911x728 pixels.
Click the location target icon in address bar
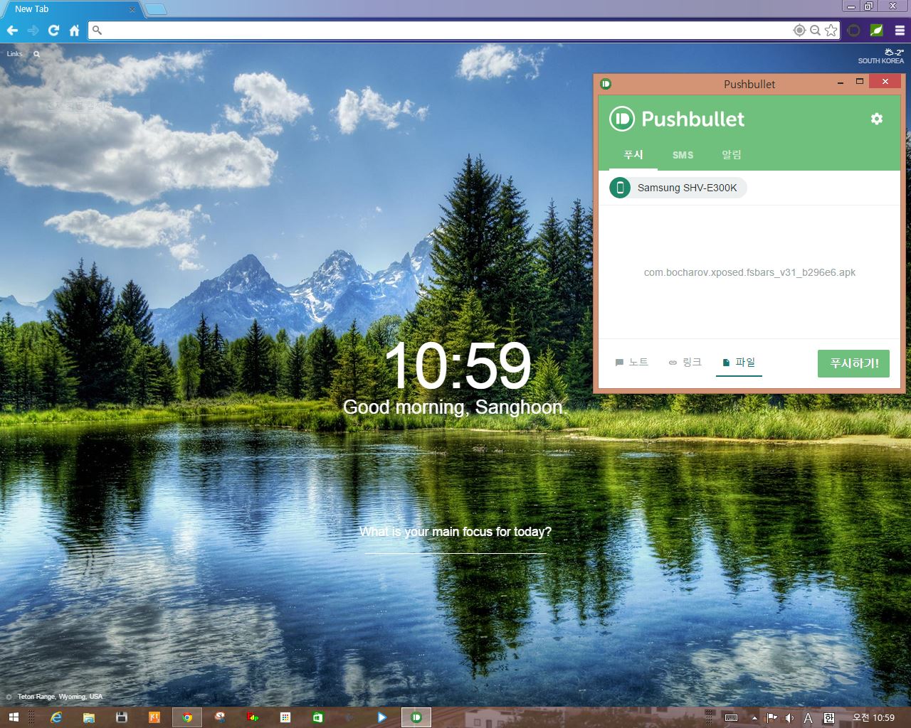799,31
